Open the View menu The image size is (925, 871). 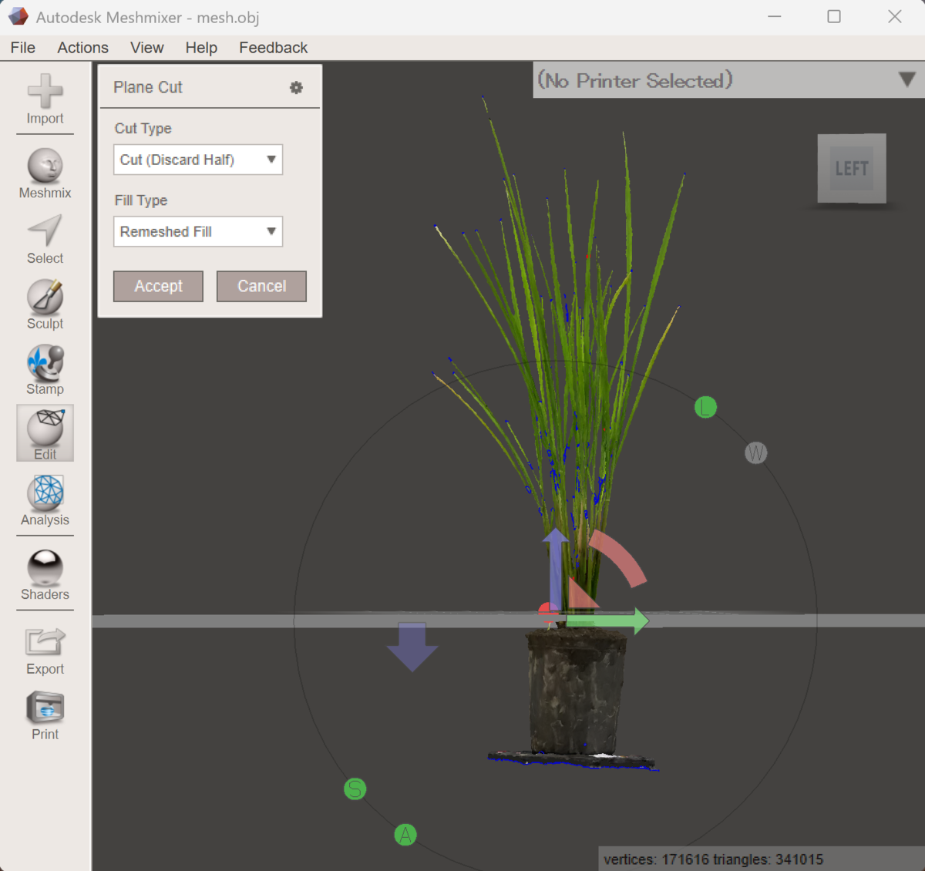(146, 48)
